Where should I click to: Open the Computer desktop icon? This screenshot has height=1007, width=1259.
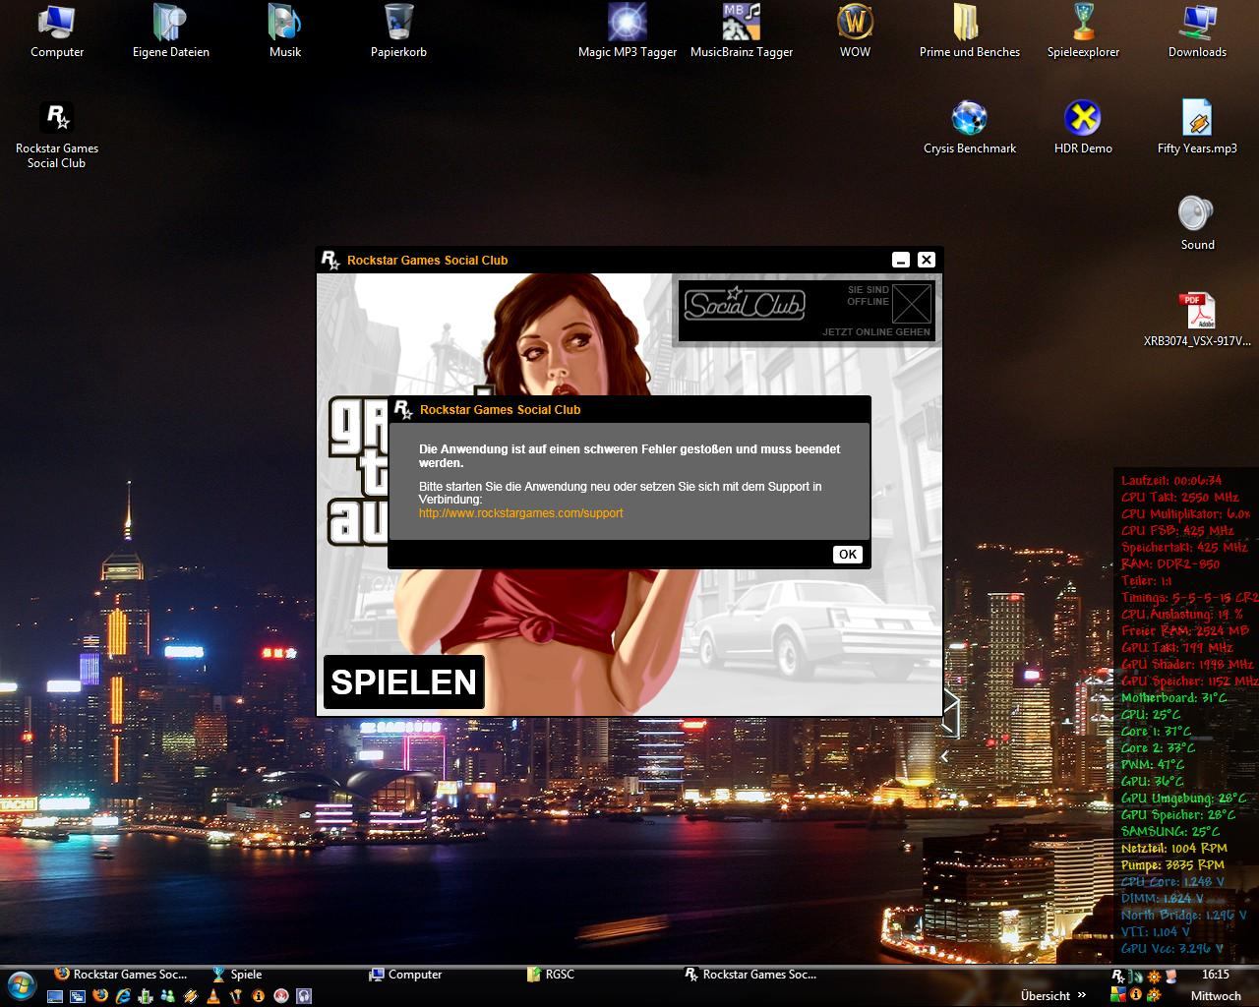point(57,31)
